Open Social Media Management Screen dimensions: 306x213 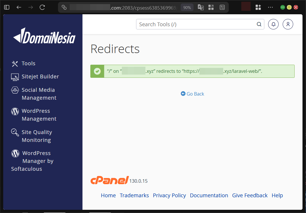38,94
